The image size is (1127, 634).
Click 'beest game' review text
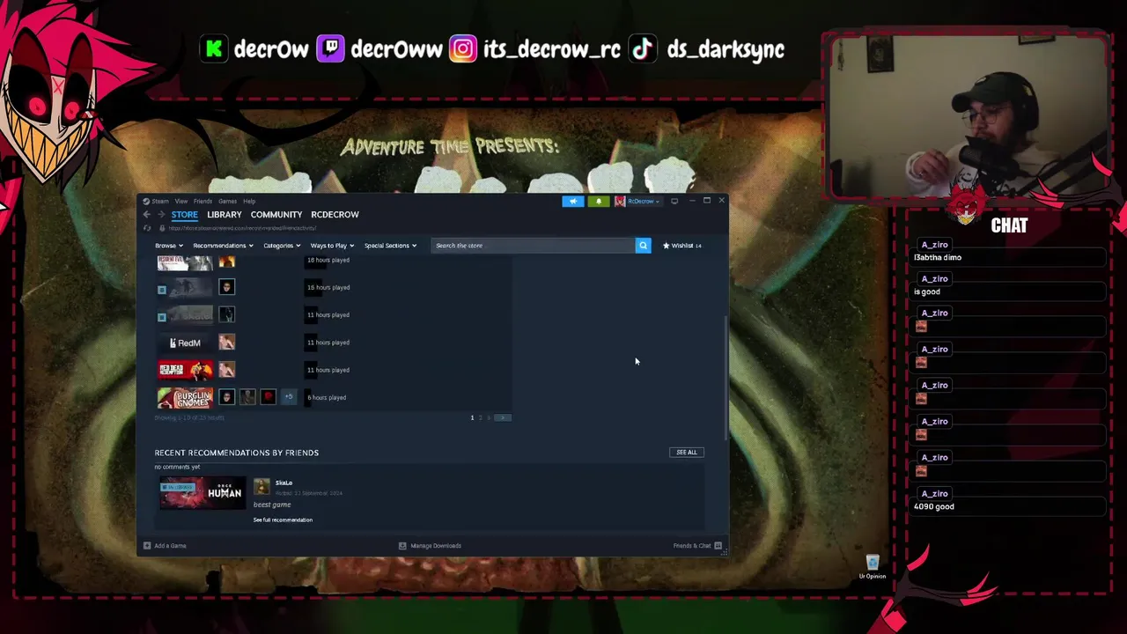tap(272, 505)
